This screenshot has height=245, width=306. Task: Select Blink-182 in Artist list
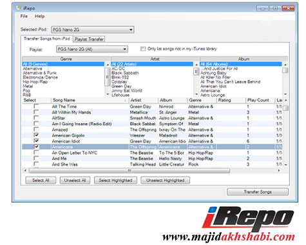click(120, 77)
